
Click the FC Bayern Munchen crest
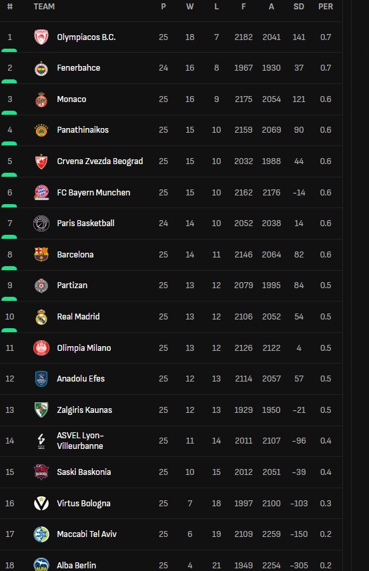41,192
